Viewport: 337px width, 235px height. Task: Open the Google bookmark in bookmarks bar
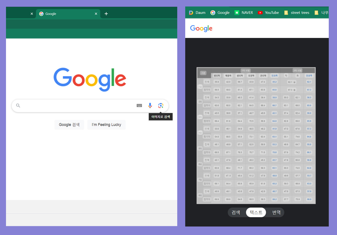[x=220, y=12]
